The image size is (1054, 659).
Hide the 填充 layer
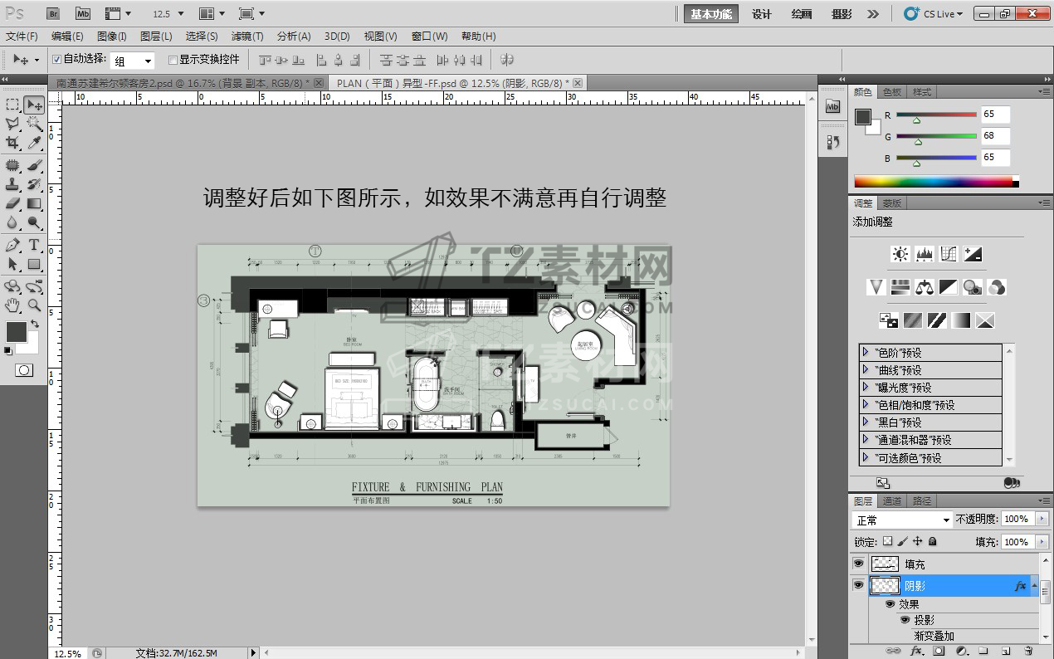[858, 564]
